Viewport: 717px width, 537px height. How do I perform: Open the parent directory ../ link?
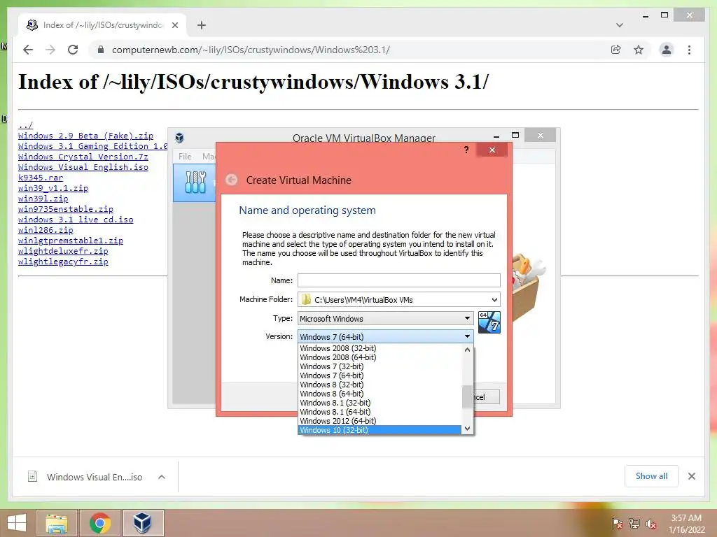point(26,125)
